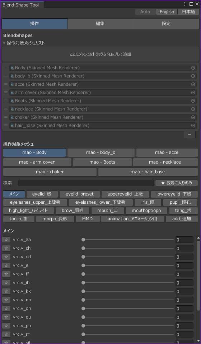Select mao - hair_base target mesh

[148, 172]
